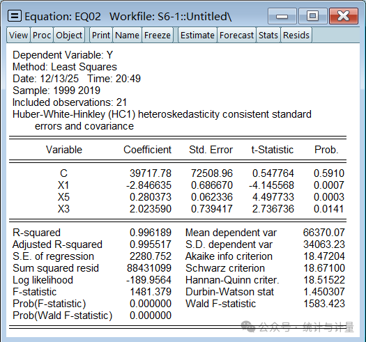Click X1 t-statistic -4.145568
Screen dimensions: 366x342
[271, 185]
